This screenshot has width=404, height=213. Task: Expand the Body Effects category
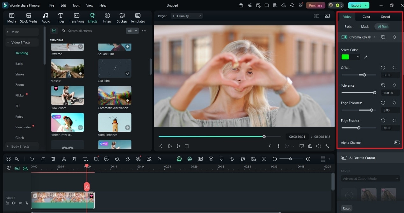coord(22,146)
